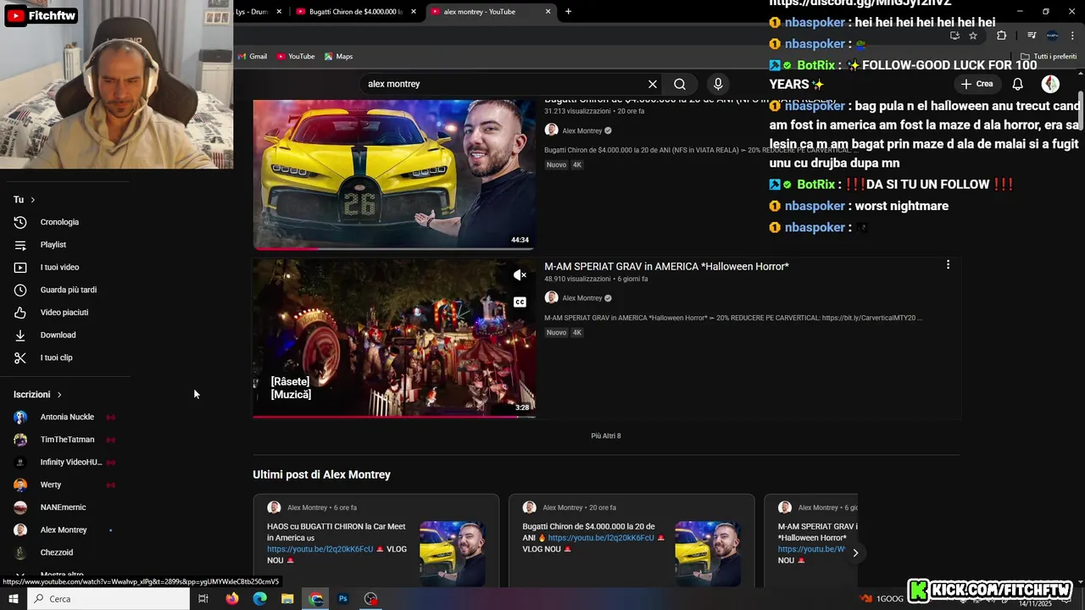Viewport: 1085px width, 610px height.
Task: Open the YouTube bookmark
Action: click(295, 57)
